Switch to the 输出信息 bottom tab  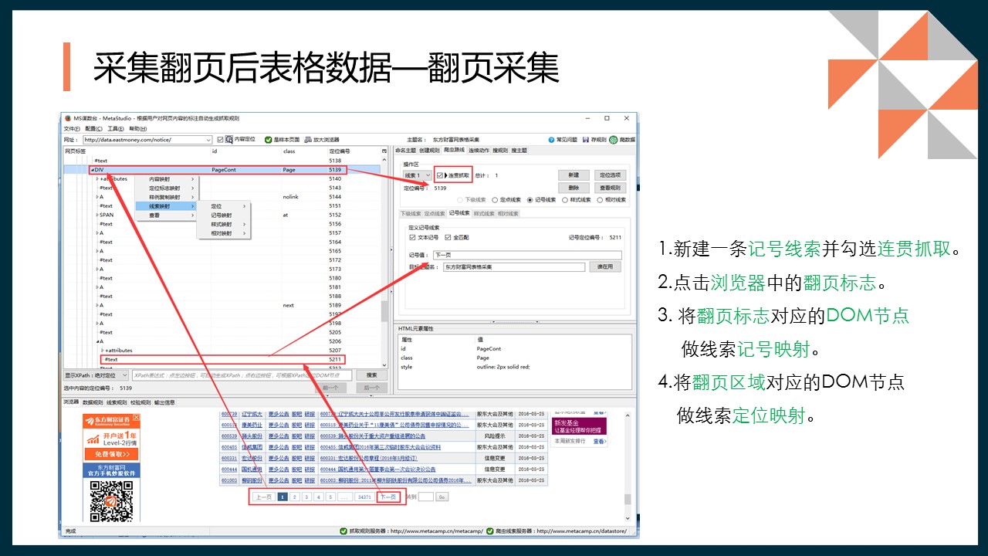click(x=164, y=402)
